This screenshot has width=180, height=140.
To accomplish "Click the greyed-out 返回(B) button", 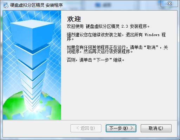I will (86, 128).
